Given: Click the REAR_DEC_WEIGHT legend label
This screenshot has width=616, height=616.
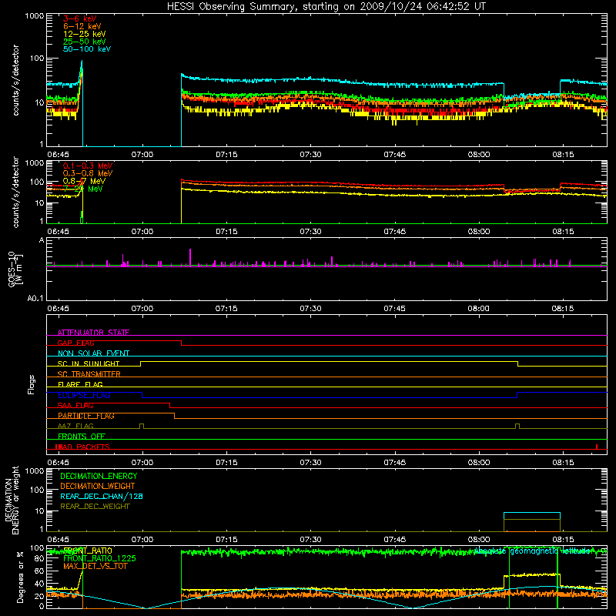Looking at the screenshot, I should tap(95, 507).
